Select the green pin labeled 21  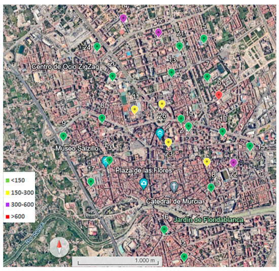(x=180, y=47)
